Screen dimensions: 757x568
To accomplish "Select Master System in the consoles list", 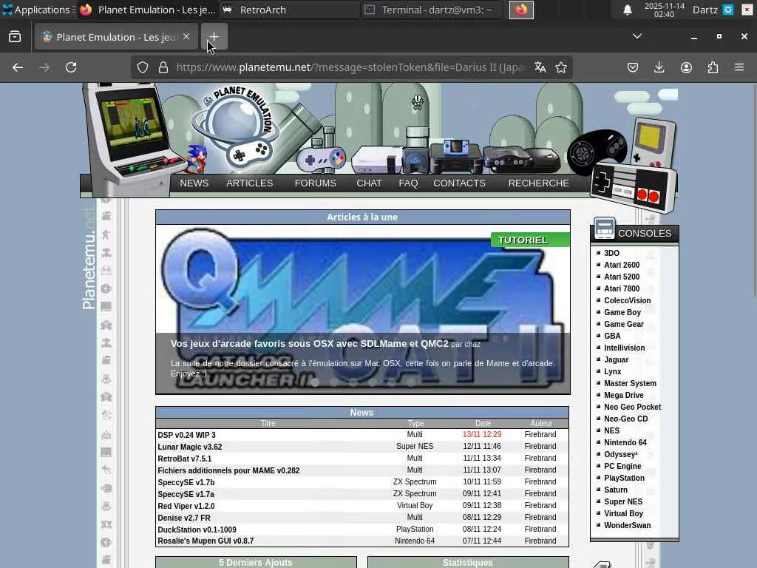I will (630, 384).
